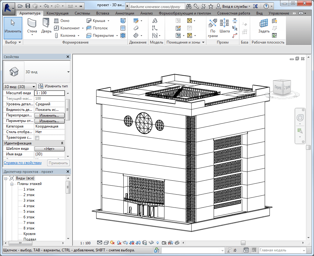Click the Revit application menu logo
Image resolution: width=314 pixels, height=256 pixels.
(9, 9)
